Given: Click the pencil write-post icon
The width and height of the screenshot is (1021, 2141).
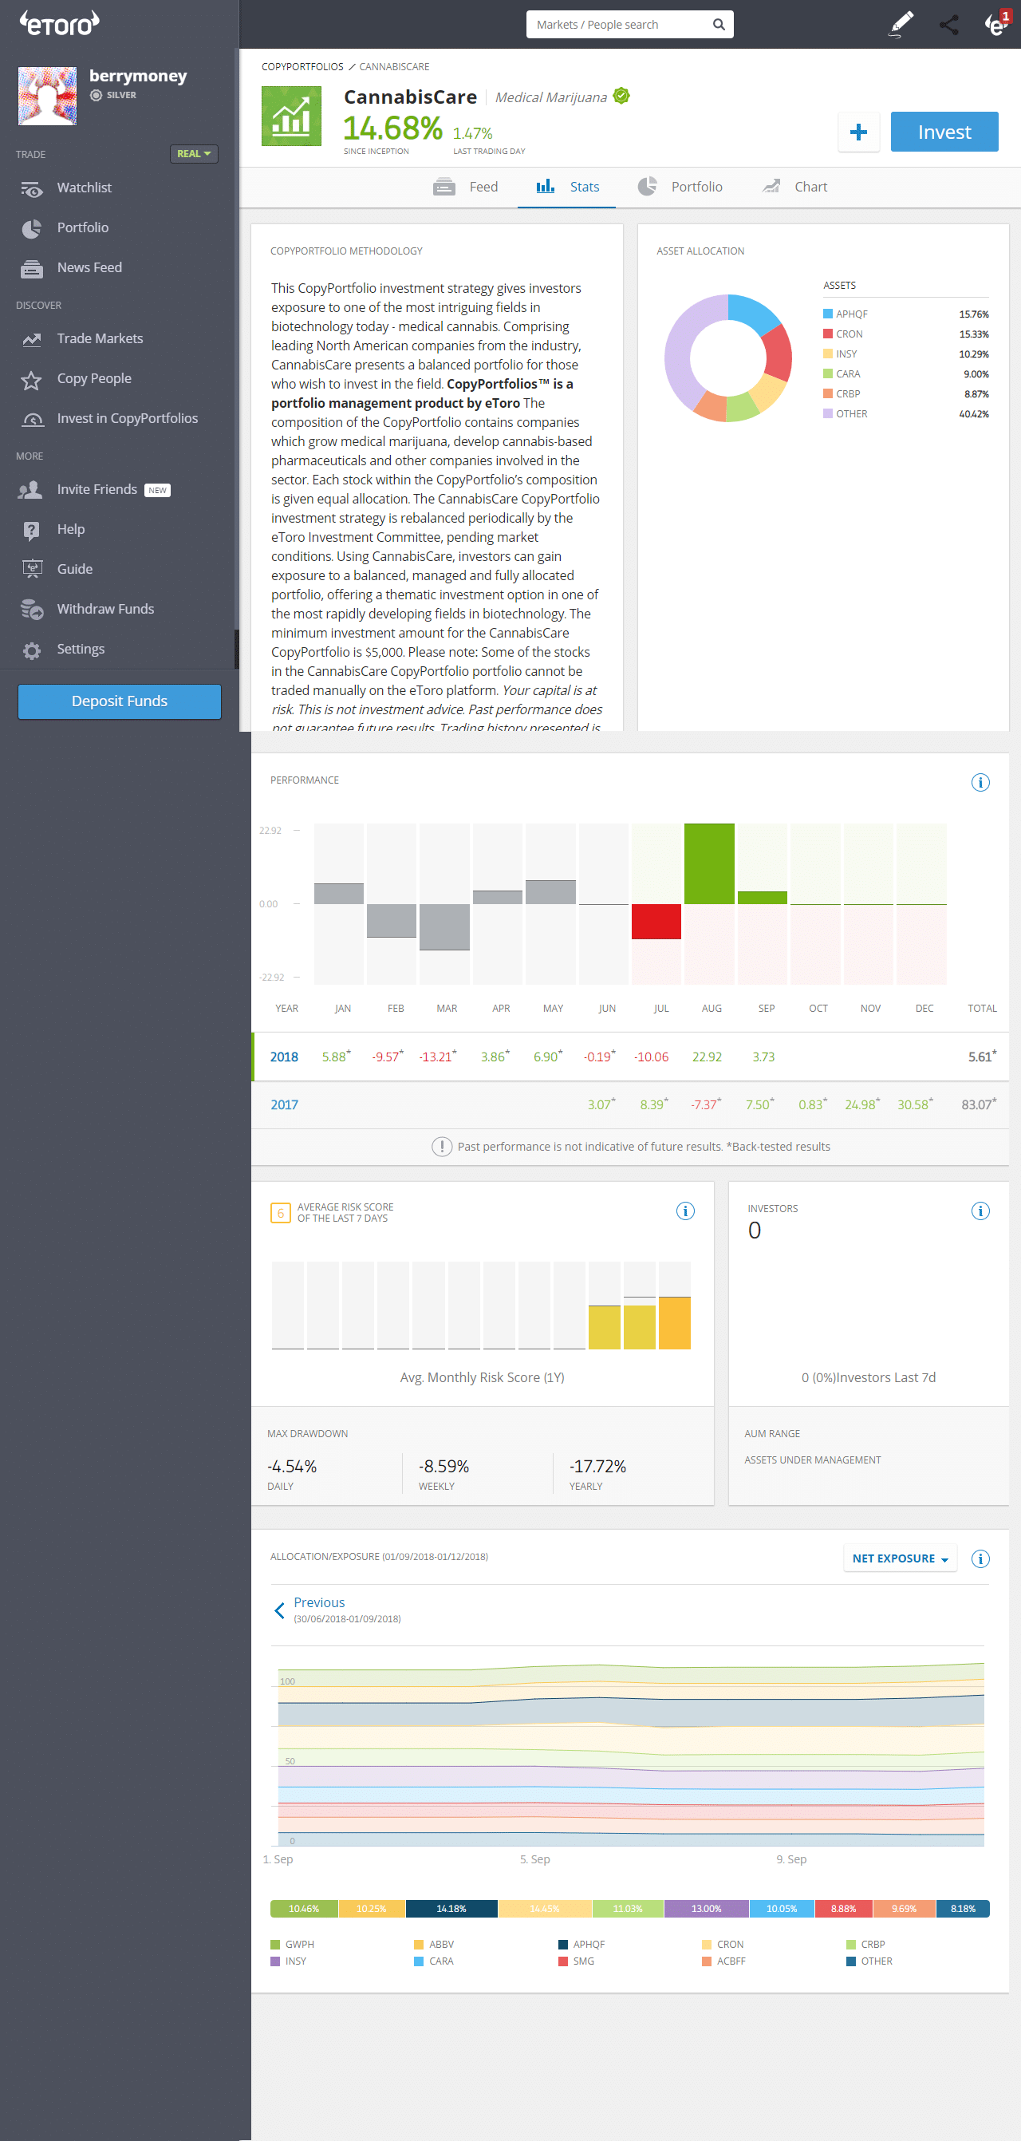Looking at the screenshot, I should [x=901, y=24].
